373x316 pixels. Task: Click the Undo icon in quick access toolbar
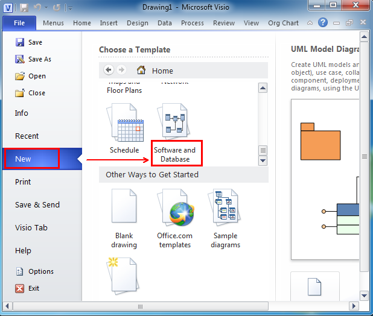click(38, 8)
